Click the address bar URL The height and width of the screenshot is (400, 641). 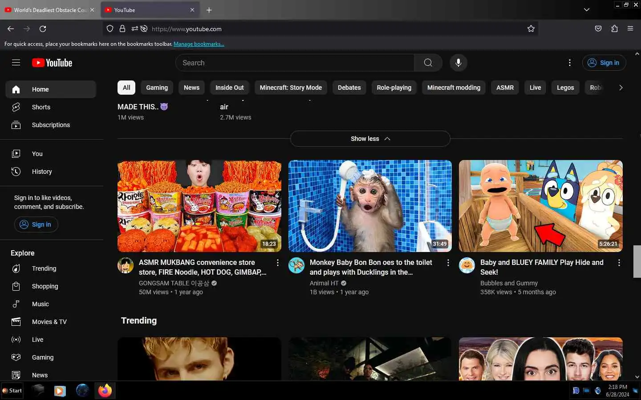pyautogui.click(x=187, y=29)
